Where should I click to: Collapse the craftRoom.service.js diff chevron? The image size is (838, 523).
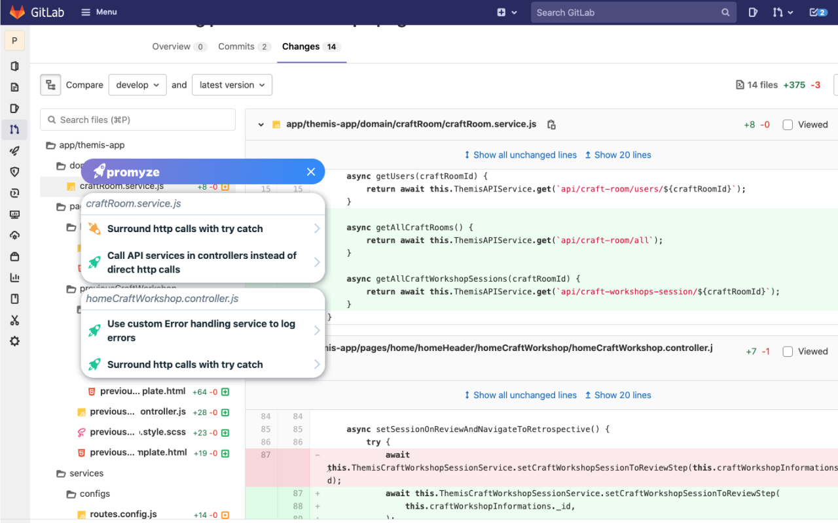[x=261, y=124]
